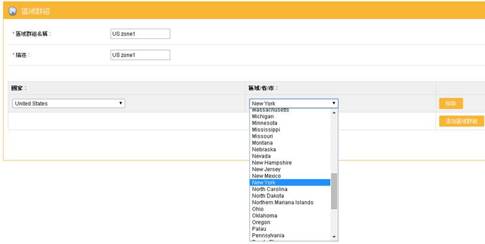This screenshot has height=244, width=485.
Task: Select New Hampshire option
Action: pos(272,163)
